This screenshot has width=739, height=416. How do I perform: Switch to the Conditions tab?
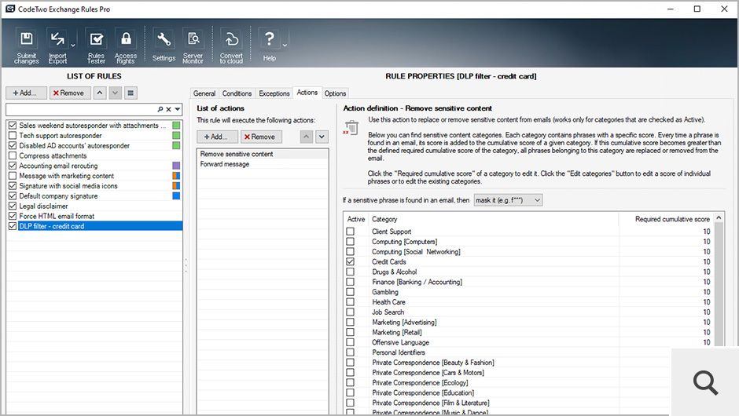[237, 93]
